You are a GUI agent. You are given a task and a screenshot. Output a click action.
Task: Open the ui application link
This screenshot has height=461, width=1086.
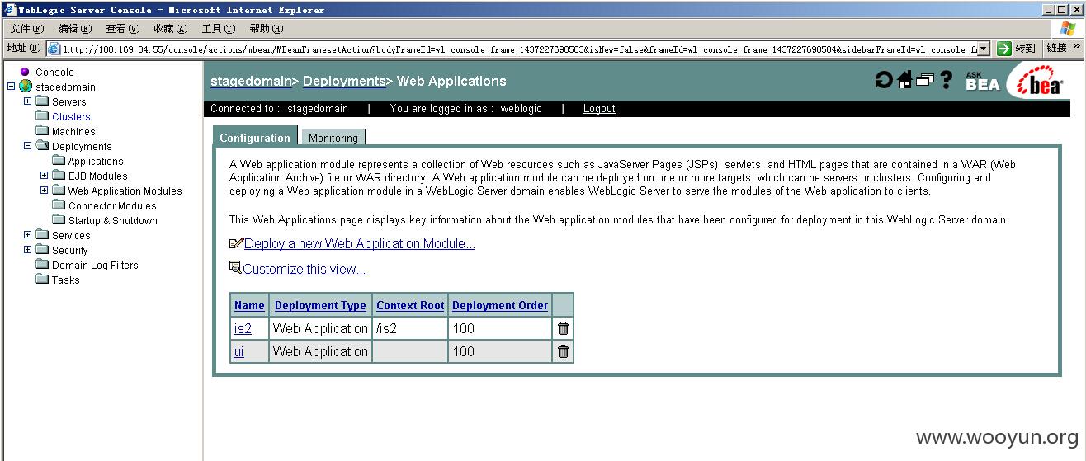[238, 351]
